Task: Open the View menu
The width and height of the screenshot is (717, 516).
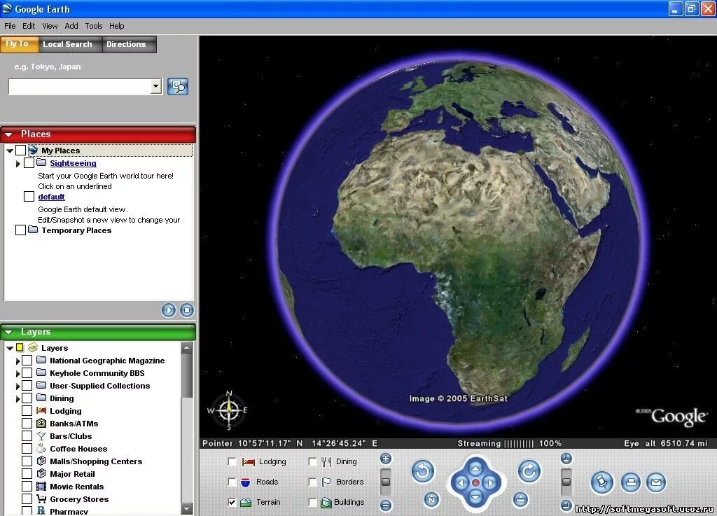Action: pos(50,26)
